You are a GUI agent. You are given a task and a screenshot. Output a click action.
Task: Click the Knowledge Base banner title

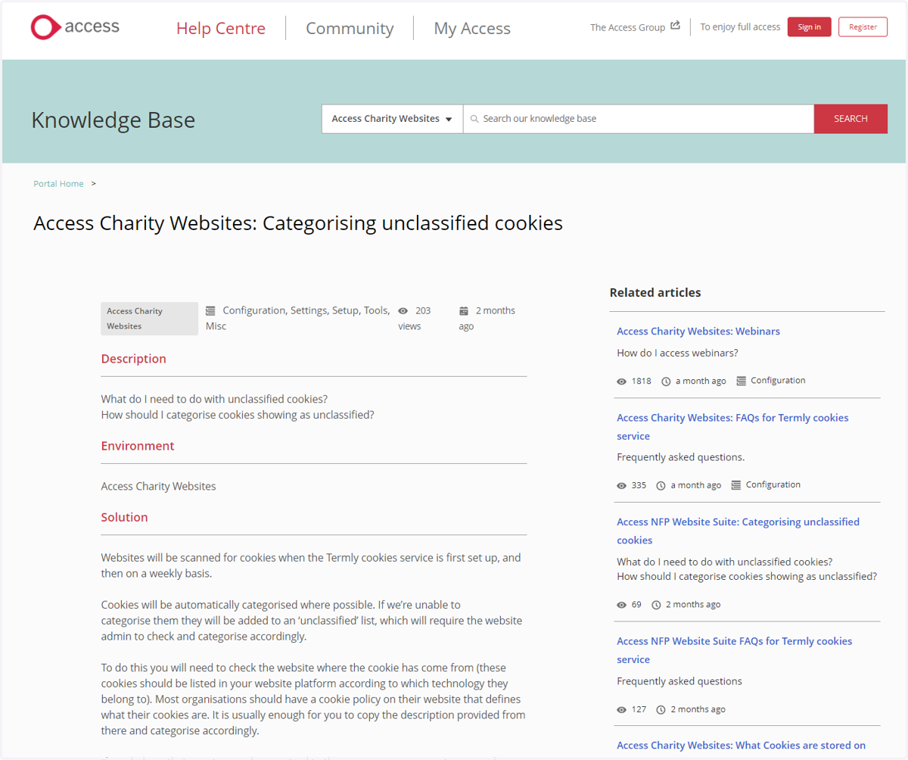(x=113, y=120)
